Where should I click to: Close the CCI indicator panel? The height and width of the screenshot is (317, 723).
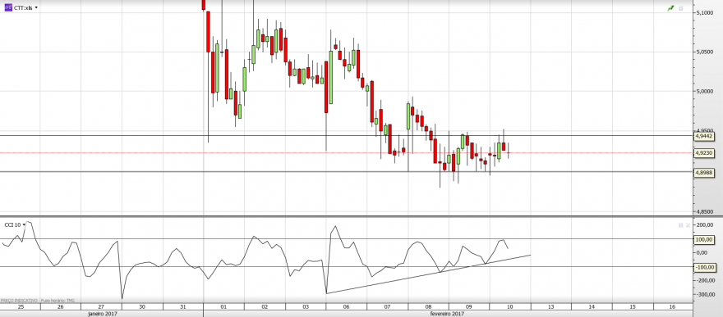[688, 225]
